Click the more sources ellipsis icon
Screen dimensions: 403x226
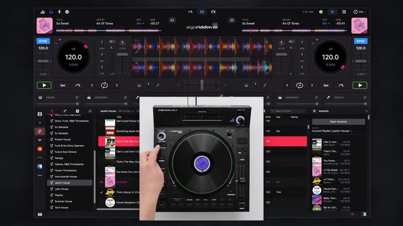pos(40,175)
